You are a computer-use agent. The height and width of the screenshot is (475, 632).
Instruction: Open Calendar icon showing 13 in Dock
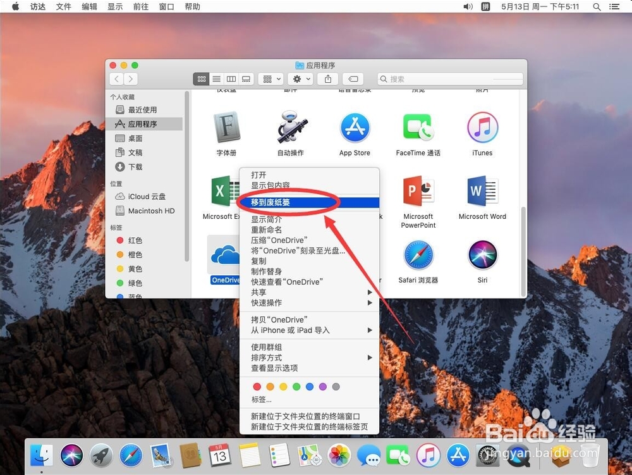tap(220, 455)
